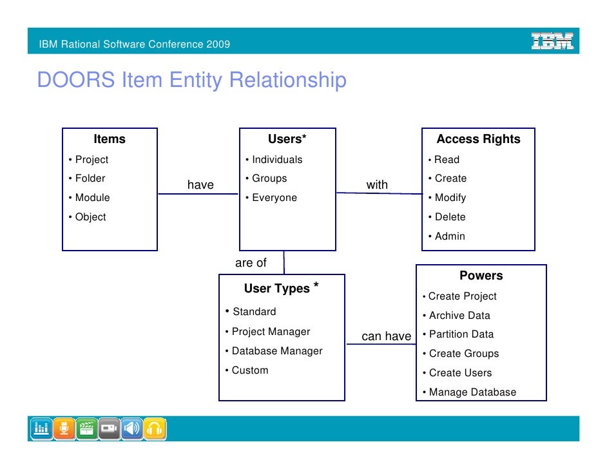
Task: Click 'Project Manager' under User Types
Action: tap(271, 332)
